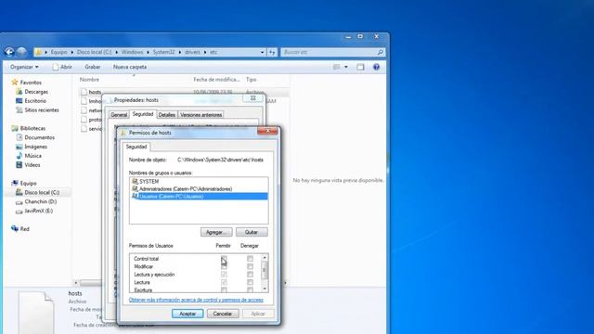Switch to Versiones anteriores tab

pyautogui.click(x=200, y=115)
